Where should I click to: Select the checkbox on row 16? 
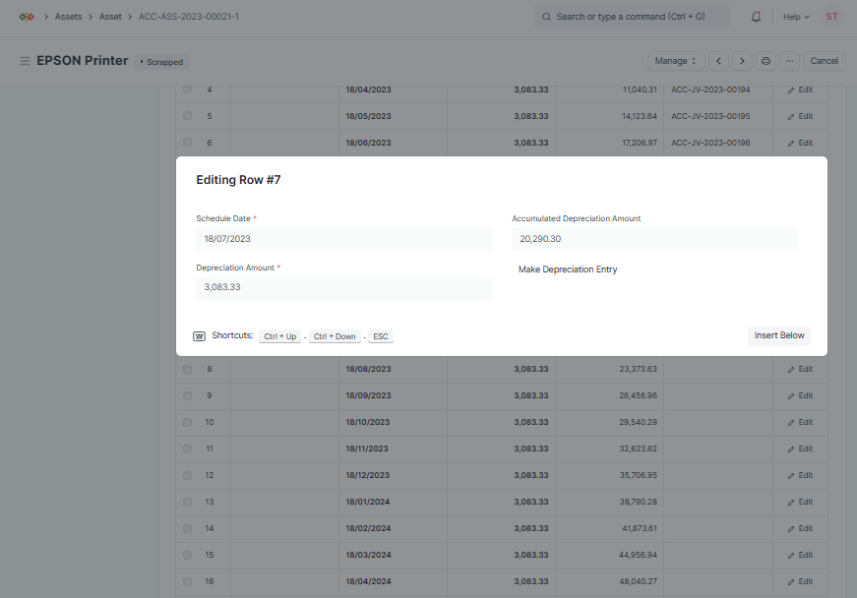pyautogui.click(x=187, y=581)
